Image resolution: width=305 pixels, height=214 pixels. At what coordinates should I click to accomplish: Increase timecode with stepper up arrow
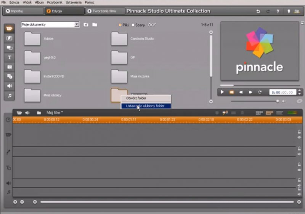300,90
